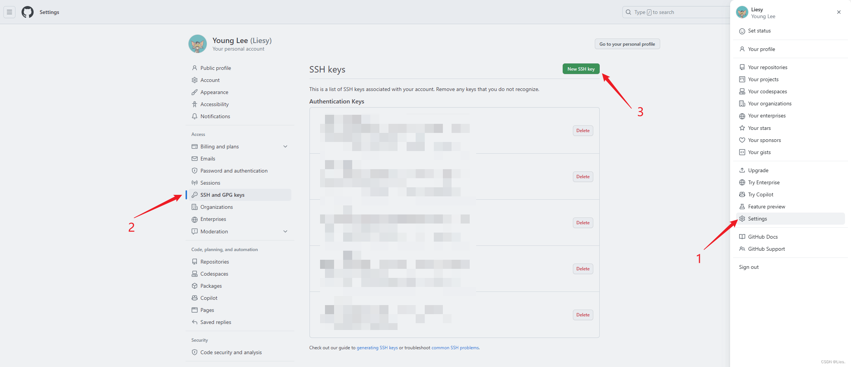Click the Your projects board icon
The image size is (851, 367).
[x=742, y=79]
